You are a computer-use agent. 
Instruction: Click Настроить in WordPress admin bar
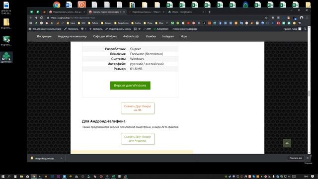(x=71, y=29)
